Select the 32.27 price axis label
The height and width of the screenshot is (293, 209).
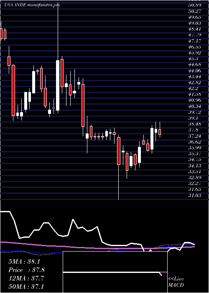pyautogui.click(x=194, y=183)
